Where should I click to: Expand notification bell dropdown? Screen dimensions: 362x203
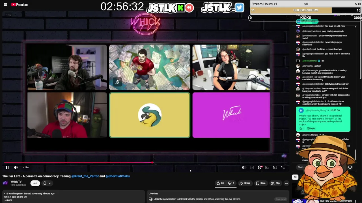point(47,183)
